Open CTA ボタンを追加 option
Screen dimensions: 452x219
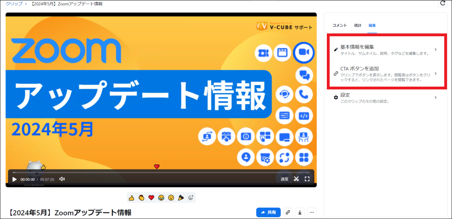(x=386, y=74)
